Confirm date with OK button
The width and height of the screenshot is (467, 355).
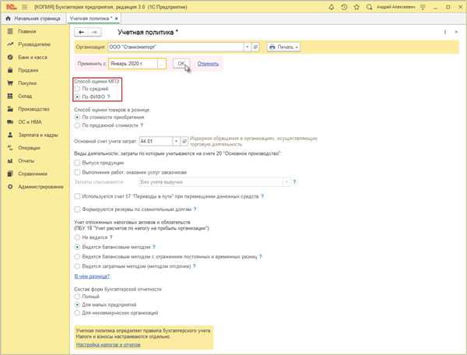click(x=181, y=64)
